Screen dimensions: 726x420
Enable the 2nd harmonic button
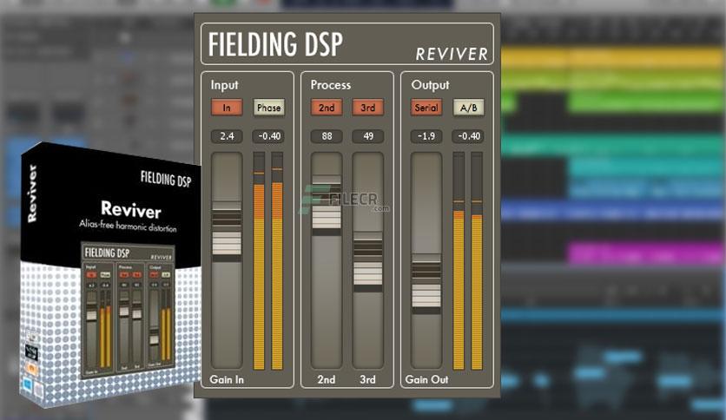click(327, 108)
